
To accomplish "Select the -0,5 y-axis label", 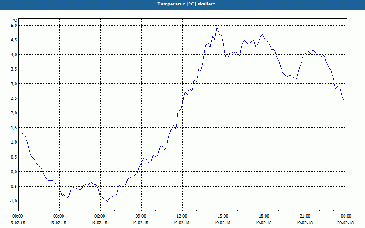I will tap(13, 187).
